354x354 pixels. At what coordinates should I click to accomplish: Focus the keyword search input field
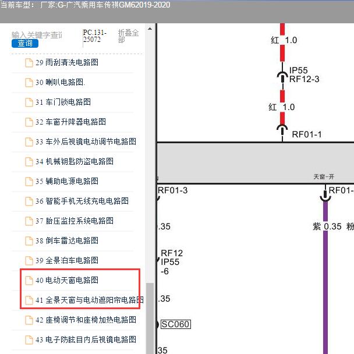click(x=37, y=35)
